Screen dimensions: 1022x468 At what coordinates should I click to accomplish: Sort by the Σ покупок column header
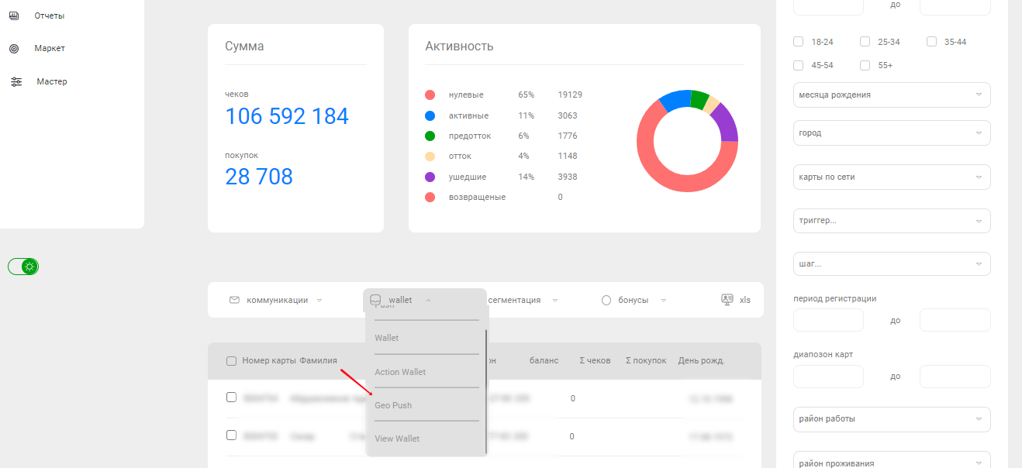tap(646, 361)
